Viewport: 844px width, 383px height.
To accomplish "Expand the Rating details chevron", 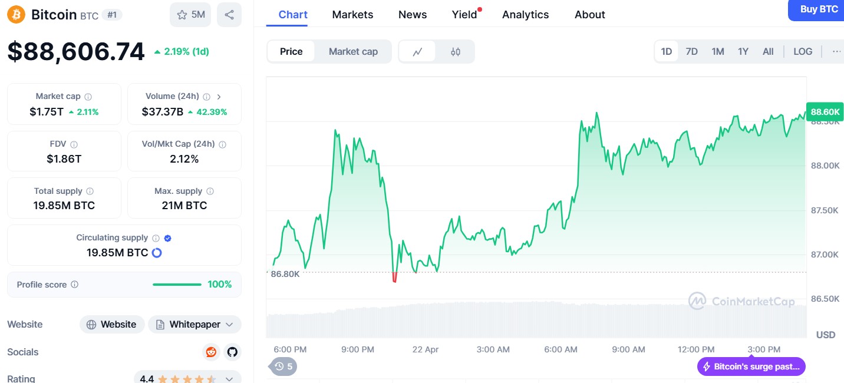I will [x=230, y=379].
